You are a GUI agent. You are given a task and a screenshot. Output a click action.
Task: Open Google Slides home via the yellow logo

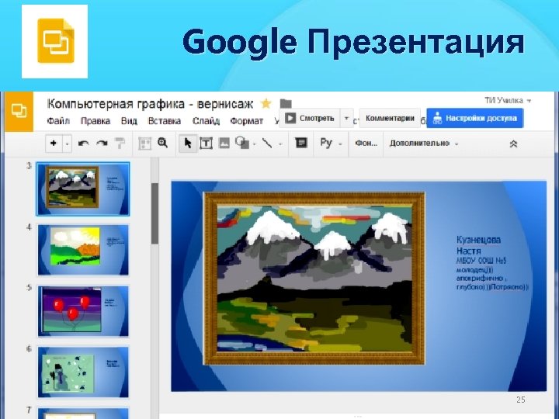tap(19, 111)
